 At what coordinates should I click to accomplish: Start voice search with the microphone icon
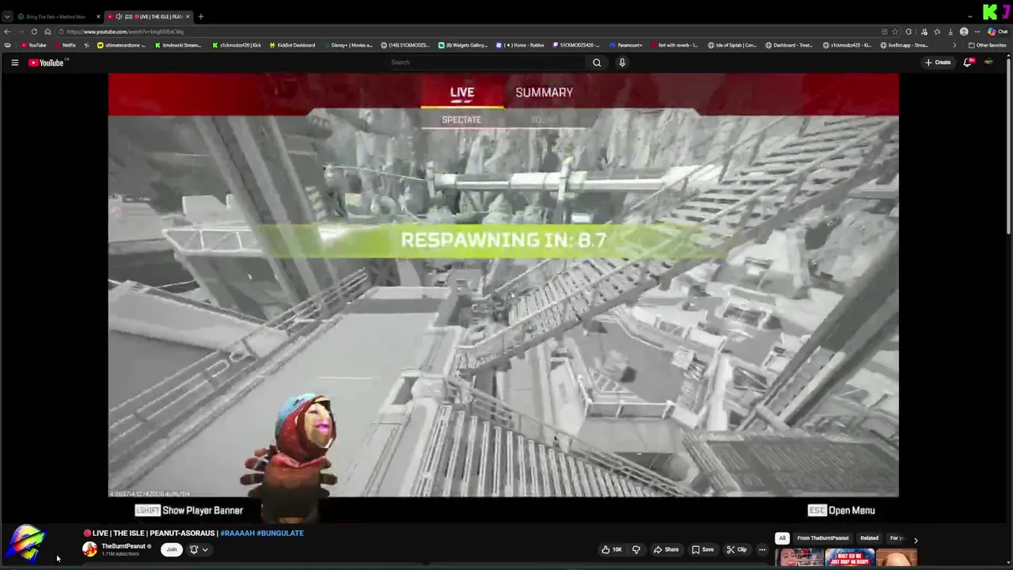click(x=622, y=63)
